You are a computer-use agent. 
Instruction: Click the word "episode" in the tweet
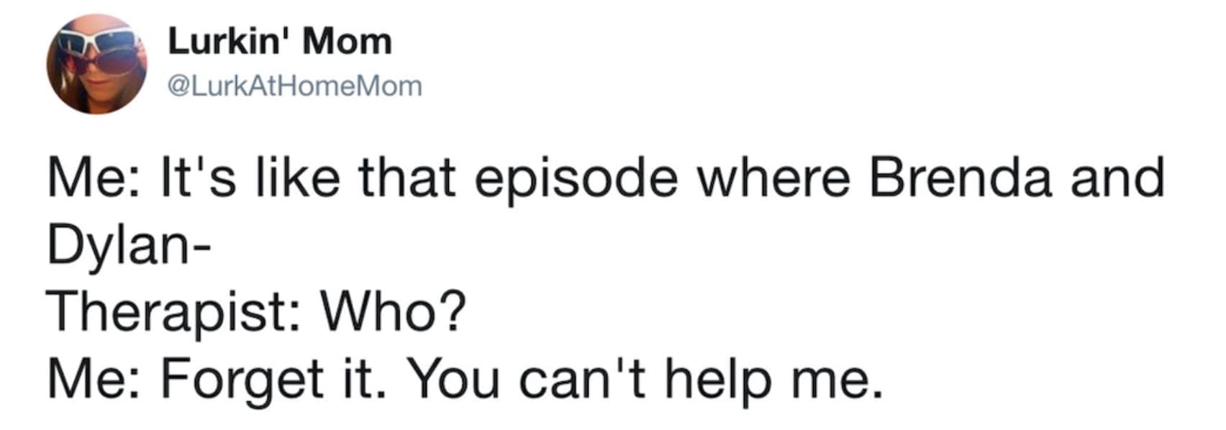click(575, 180)
